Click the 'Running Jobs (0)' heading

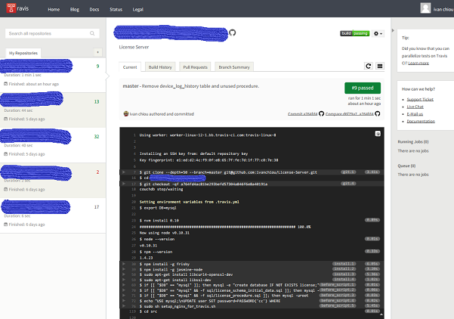click(x=413, y=141)
